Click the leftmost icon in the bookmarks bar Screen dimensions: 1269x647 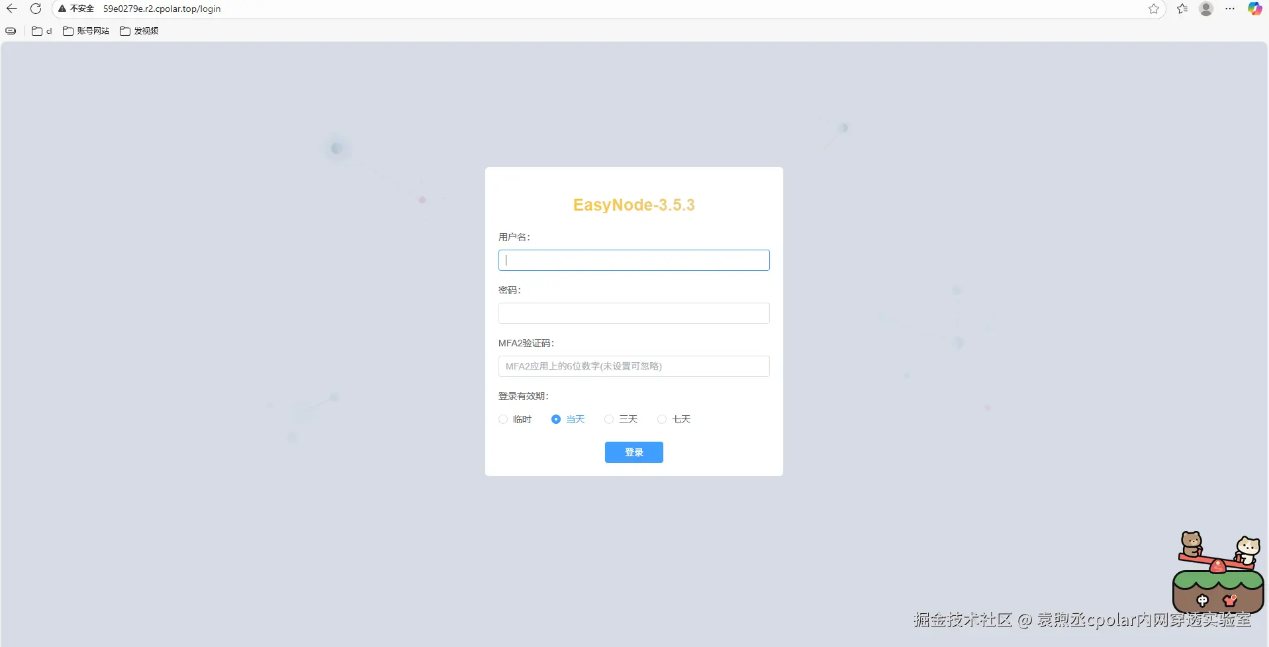pyautogui.click(x=11, y=31)
